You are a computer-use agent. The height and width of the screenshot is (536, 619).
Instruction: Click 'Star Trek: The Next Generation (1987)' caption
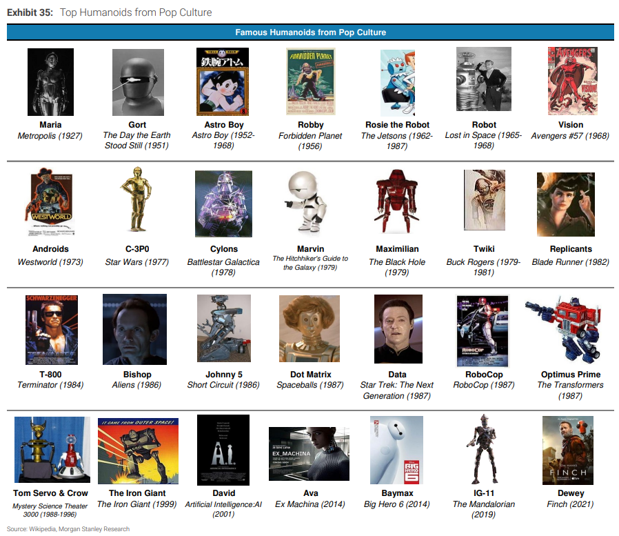[397, 390]
